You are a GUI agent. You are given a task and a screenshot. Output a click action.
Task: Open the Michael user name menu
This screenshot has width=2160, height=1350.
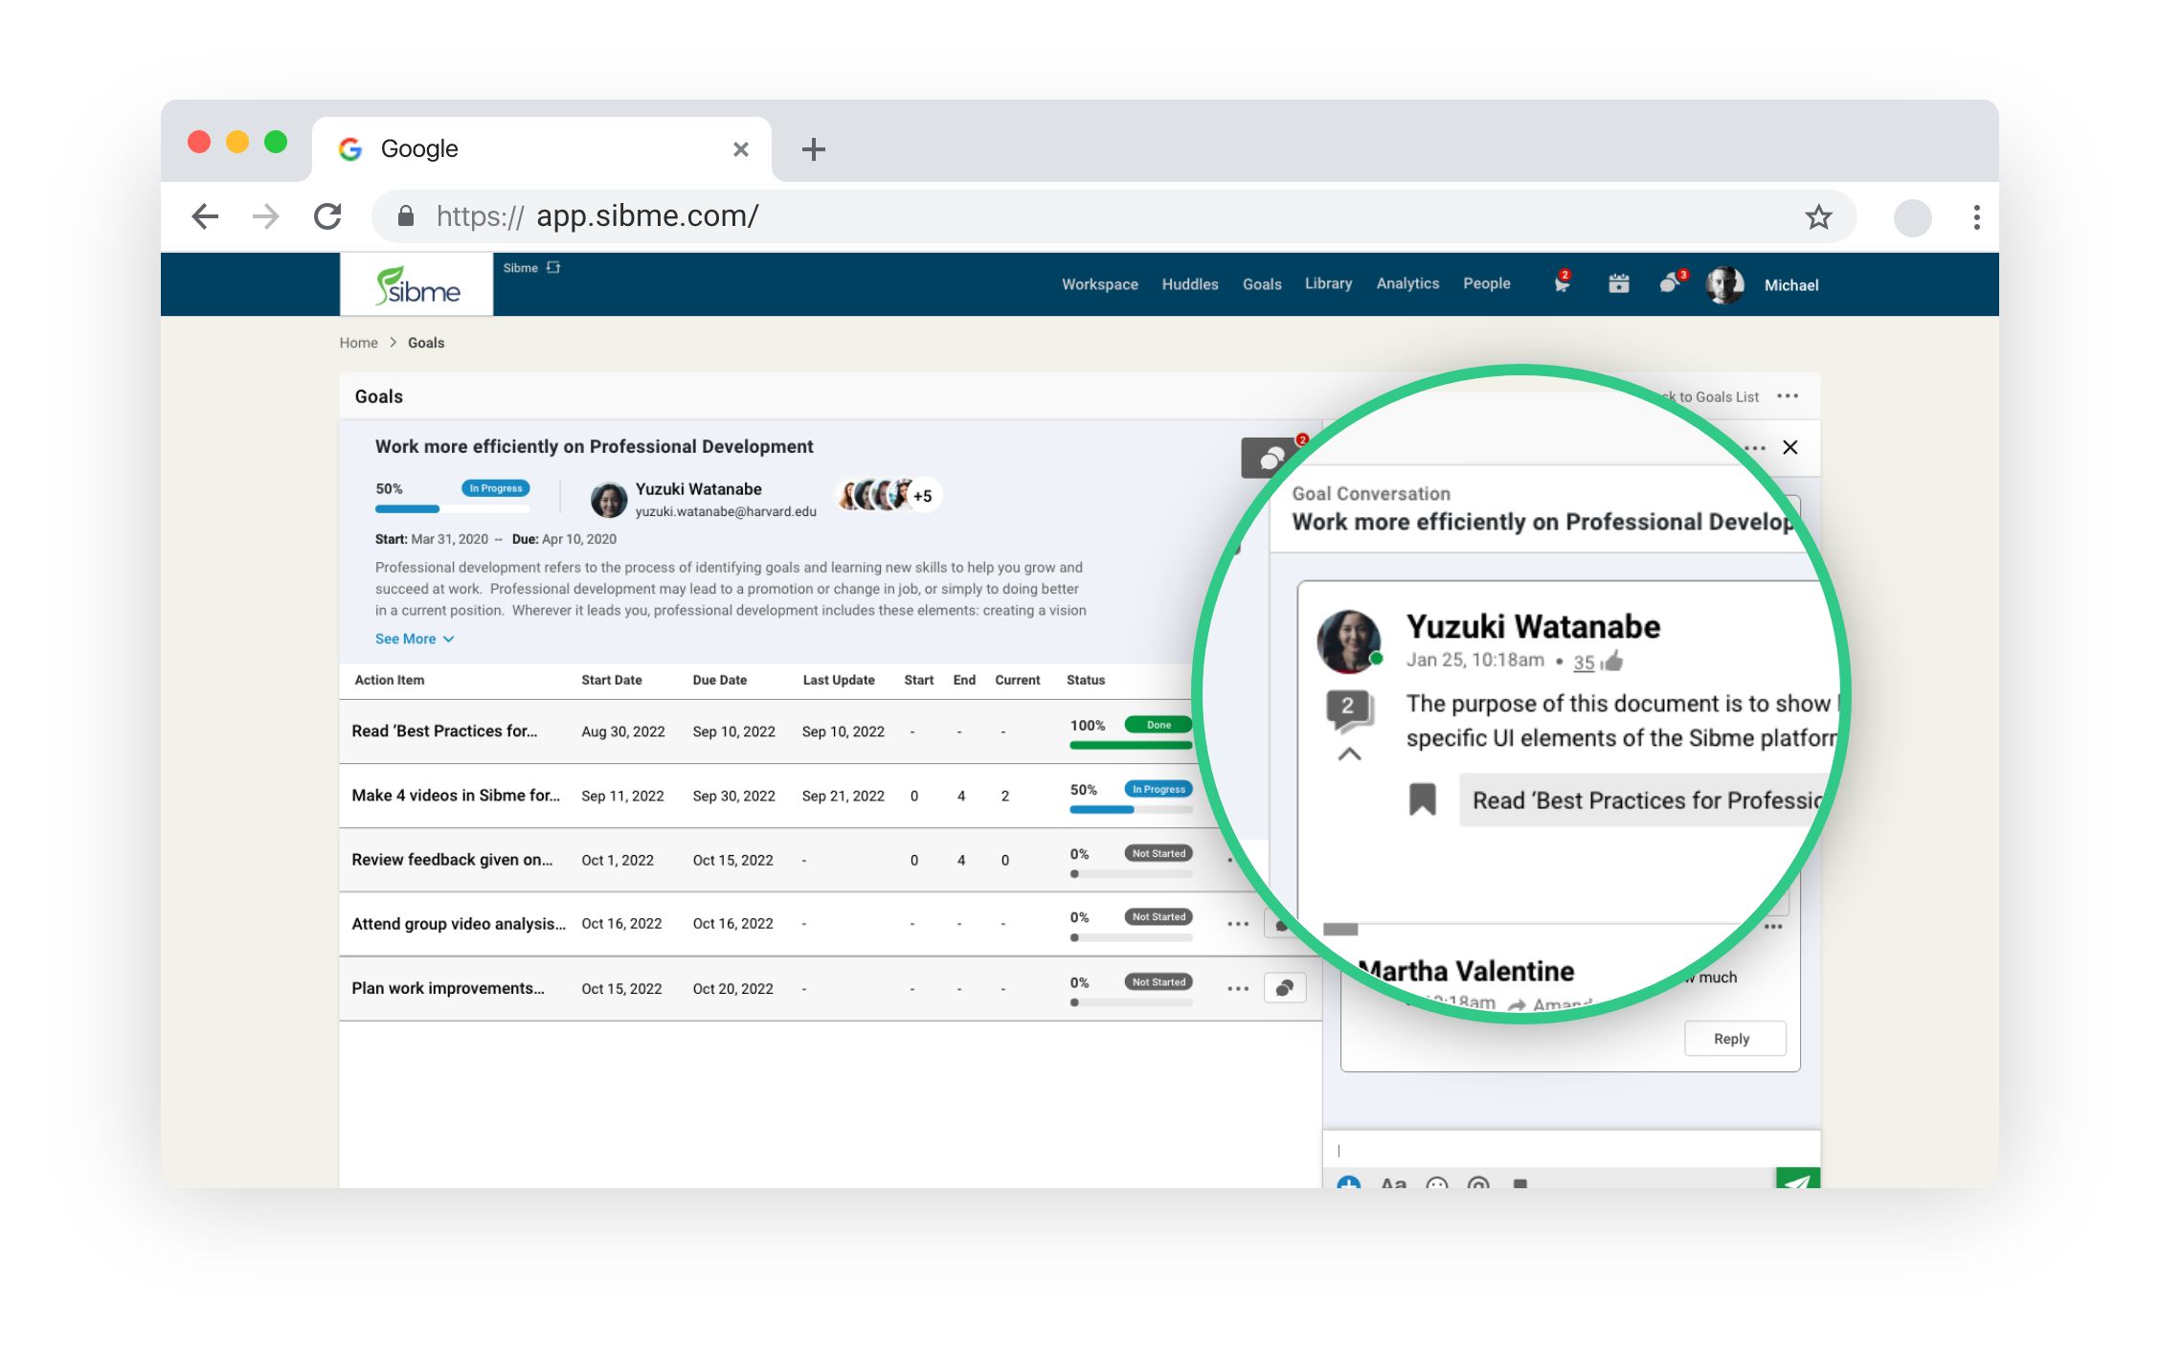pos(1790,285)
